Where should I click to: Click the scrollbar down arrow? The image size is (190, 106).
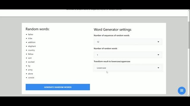point(189,95)
